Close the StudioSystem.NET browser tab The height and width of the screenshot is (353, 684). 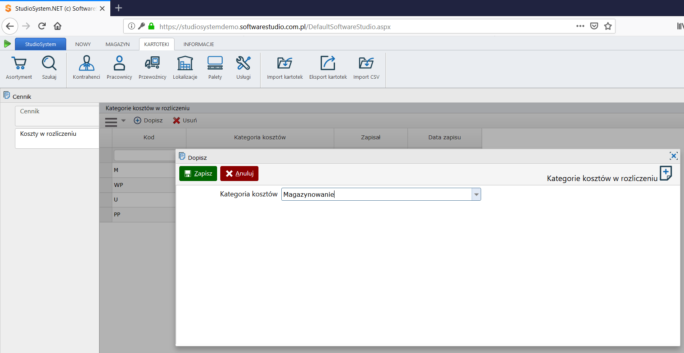pyautogui.click(x=102, y=8)
